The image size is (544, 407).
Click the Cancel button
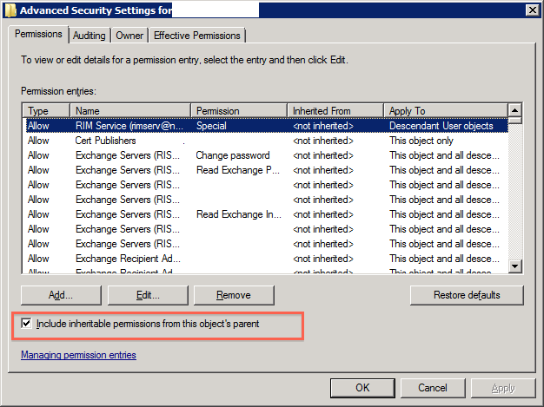click(x=432, y=387)
